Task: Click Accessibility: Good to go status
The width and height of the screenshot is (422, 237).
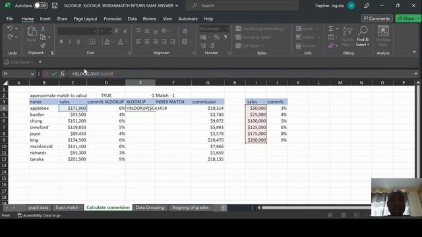Action: point(39,215)
